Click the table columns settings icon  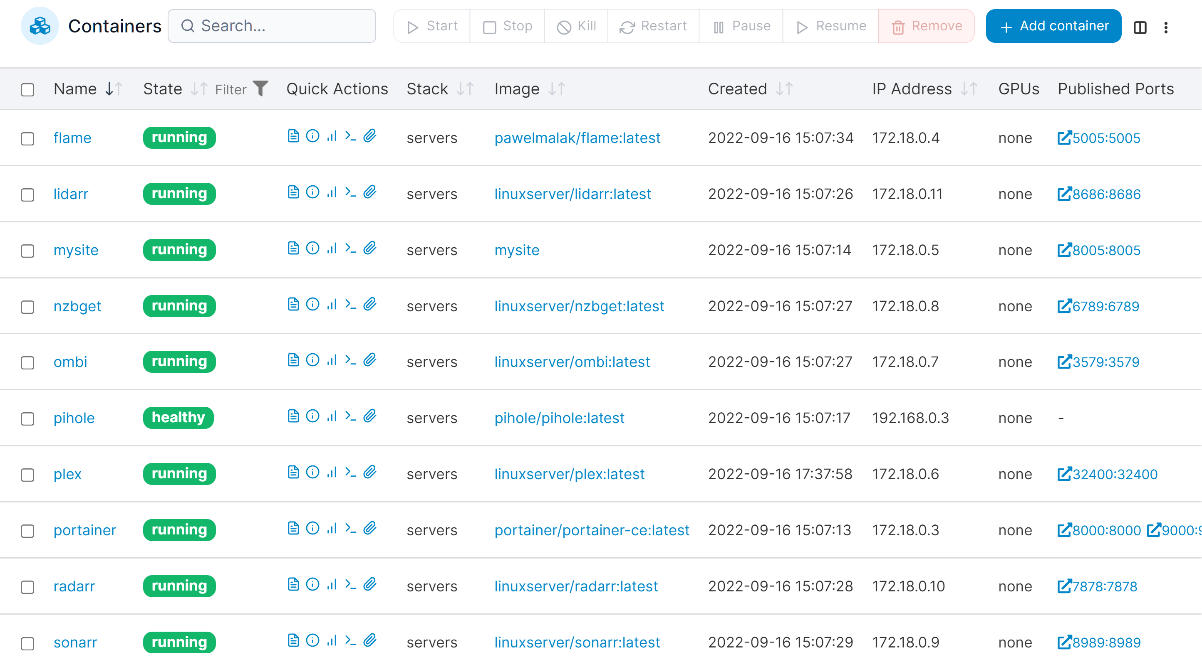point(1140,27)
